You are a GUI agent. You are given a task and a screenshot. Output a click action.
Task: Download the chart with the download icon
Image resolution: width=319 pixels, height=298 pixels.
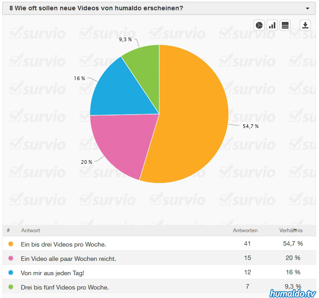pos(305,26)
